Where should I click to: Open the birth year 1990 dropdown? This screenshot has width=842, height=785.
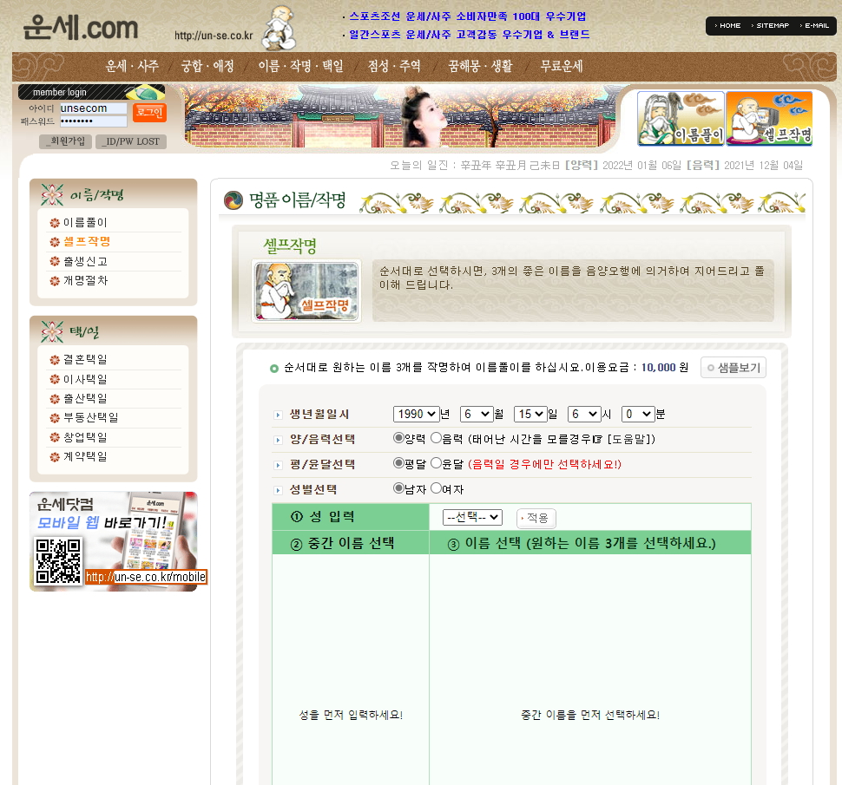click(416, 415)
